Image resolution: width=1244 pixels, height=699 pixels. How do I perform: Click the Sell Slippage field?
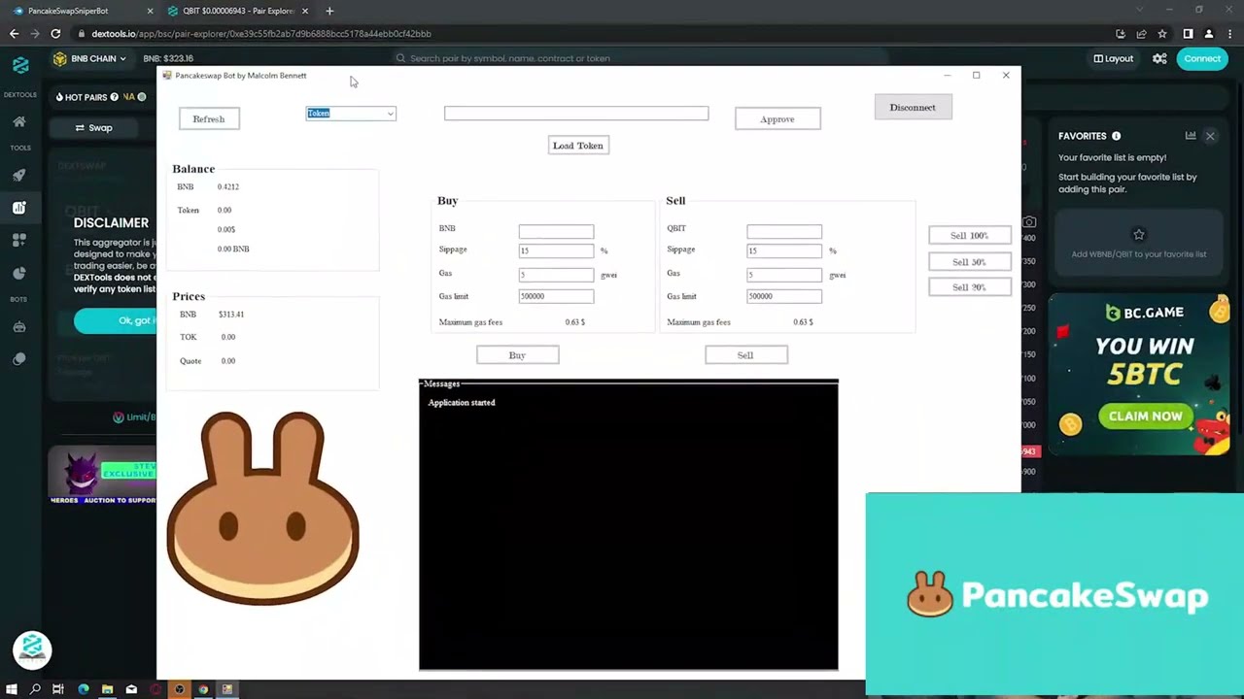tap(784, 250)
